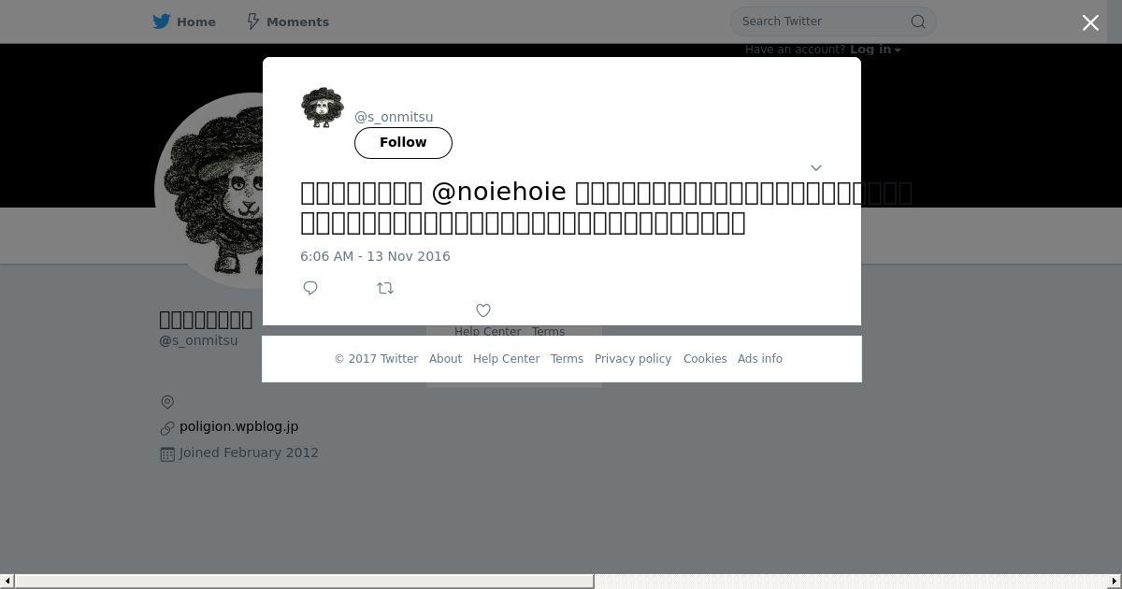This screenshot has width=1122, height=589.
Task: Visit the poligion.wpblog.jp profile link
Action: click(239, 426)
